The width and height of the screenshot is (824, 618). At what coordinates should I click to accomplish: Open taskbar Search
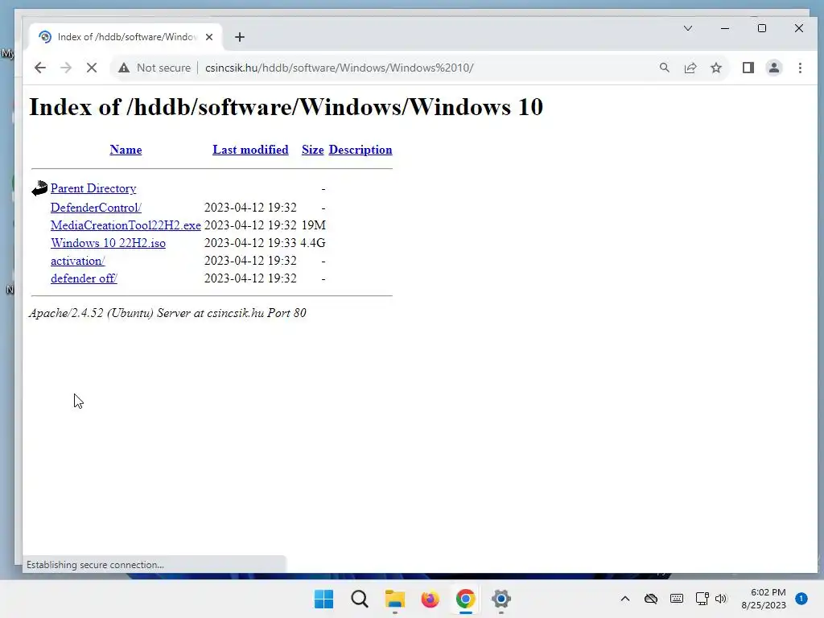pos(360,599)
